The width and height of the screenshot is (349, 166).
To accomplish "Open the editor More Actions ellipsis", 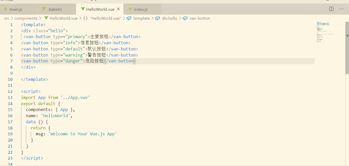I will point(341,9).
